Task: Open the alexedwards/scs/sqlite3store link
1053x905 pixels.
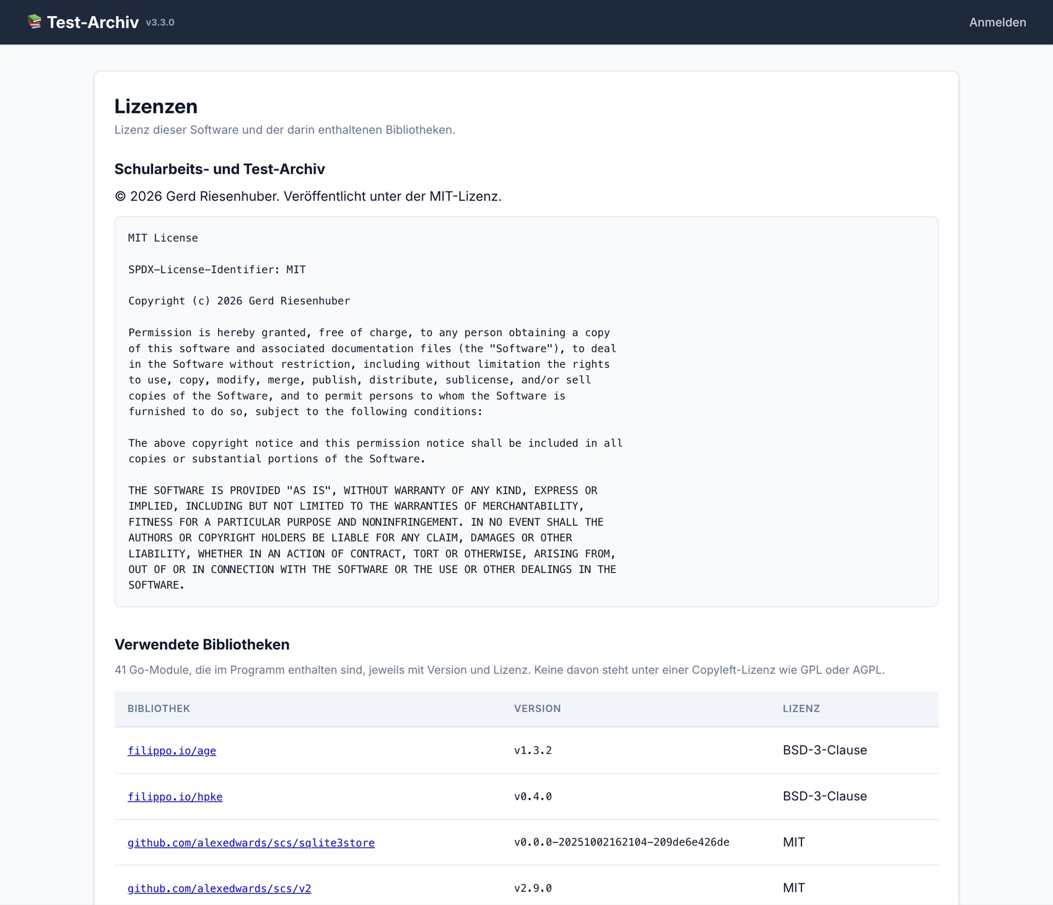Action: (x=251, y=842)
